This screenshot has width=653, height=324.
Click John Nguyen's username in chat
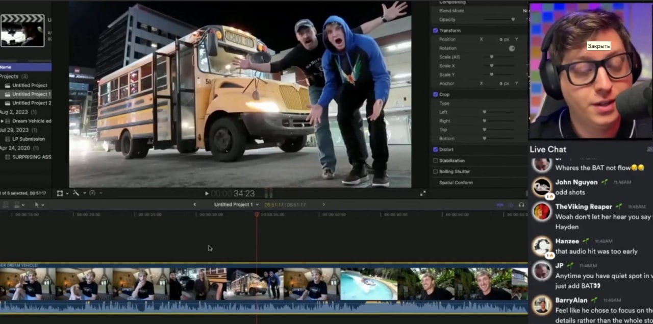click(576, 182)
